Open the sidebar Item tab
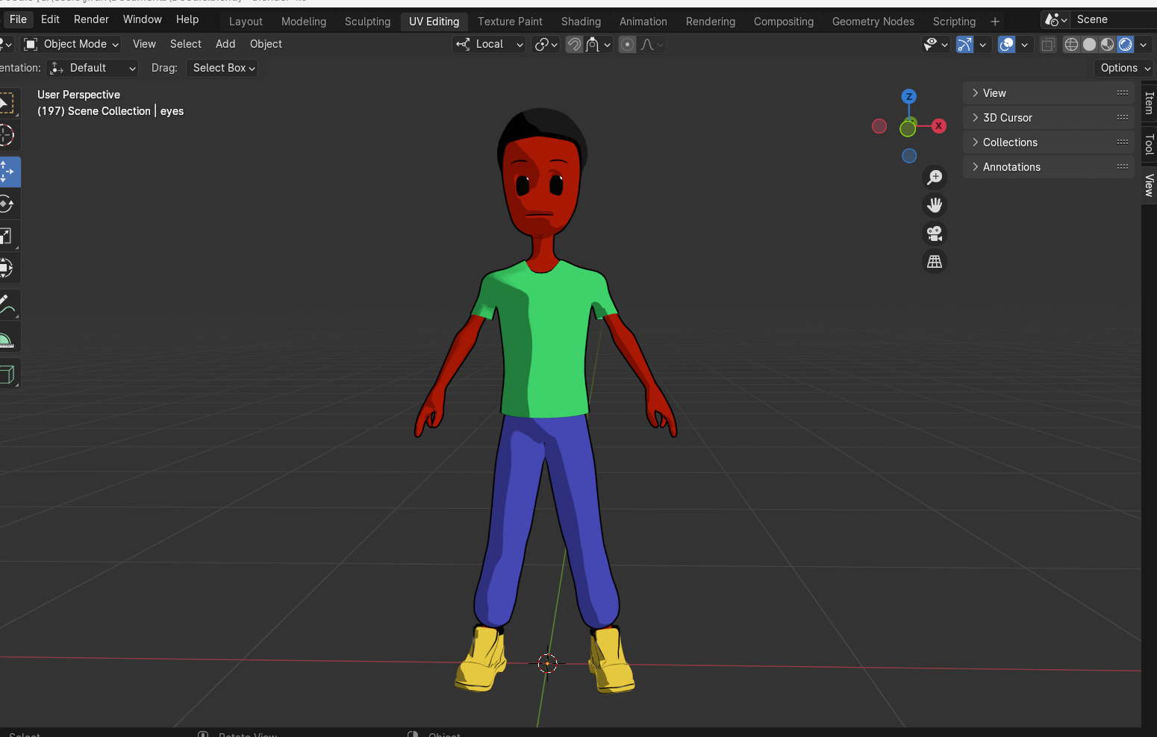The width and height of the screenshot is (1157, 737). tap(1149, 103)
